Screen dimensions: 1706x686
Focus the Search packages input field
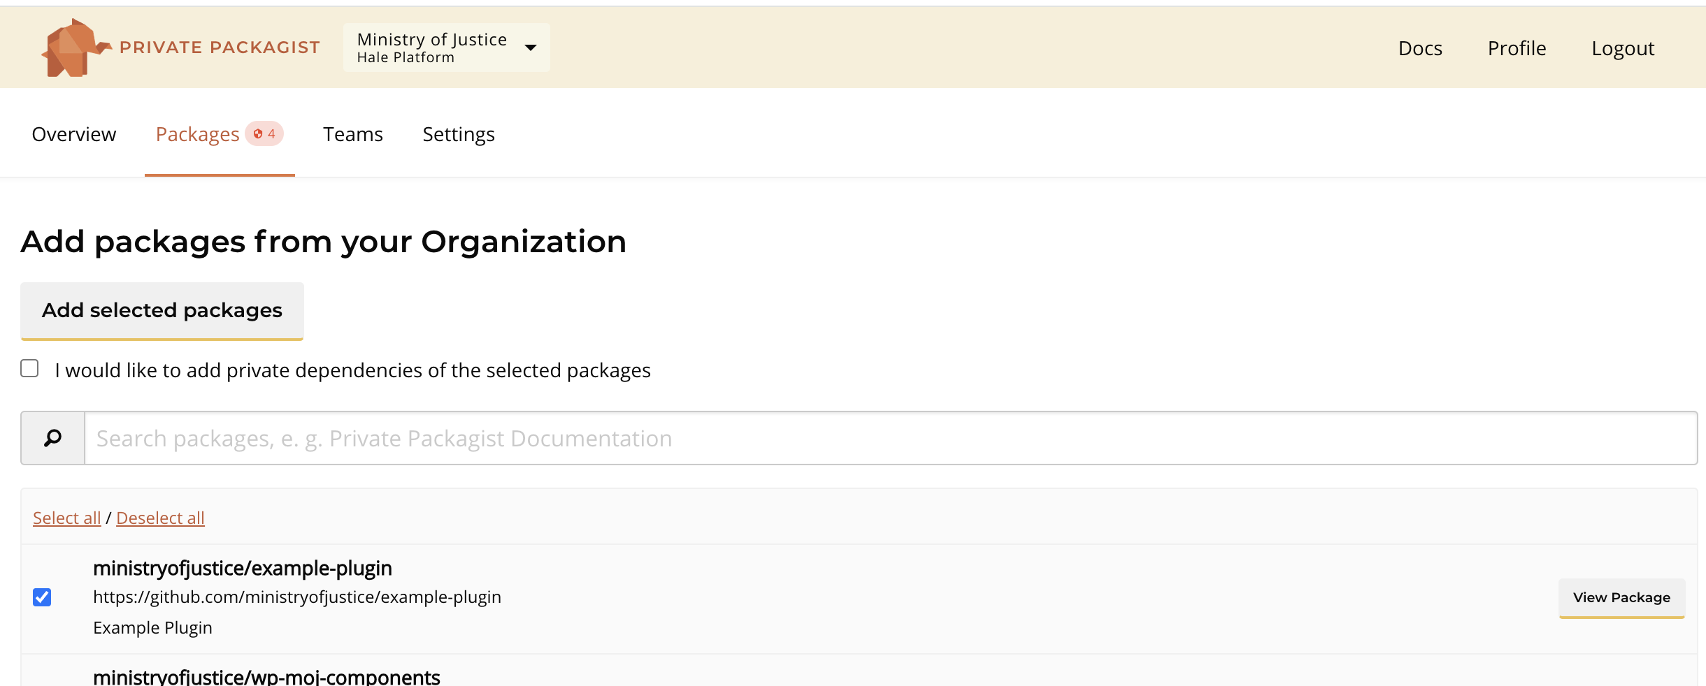click(891, 438)
